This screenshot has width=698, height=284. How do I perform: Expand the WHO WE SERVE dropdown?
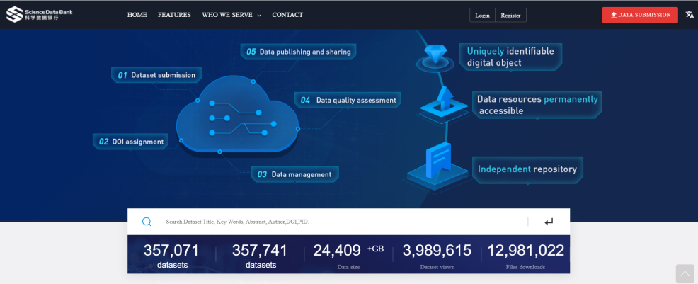coord(231,15)
